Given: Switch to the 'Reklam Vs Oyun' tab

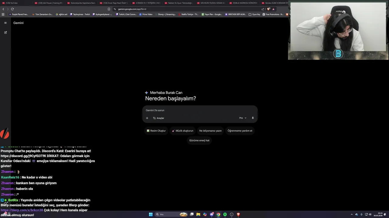Looking at the screenshot, I should [179, 3].
